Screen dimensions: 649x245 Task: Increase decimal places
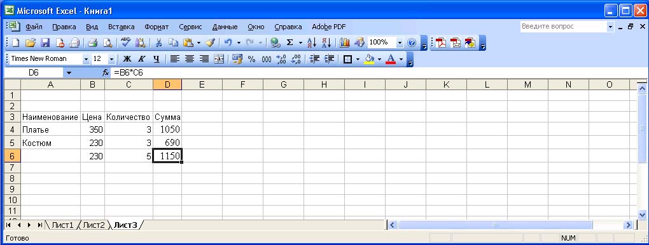click(281, 59)
